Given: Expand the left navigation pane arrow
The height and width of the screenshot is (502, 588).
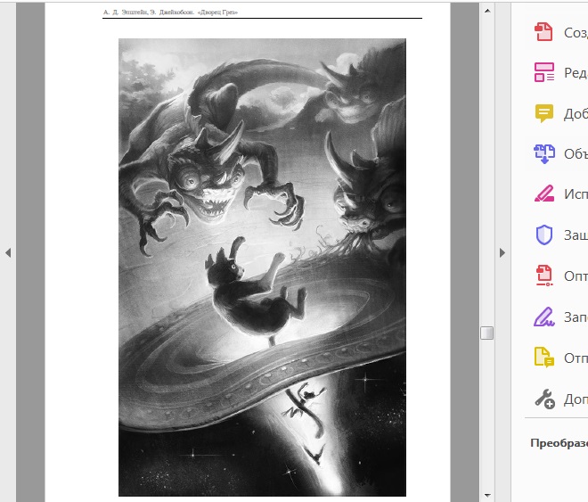Looking at the screenshot, I should click(x=8, y=253).
